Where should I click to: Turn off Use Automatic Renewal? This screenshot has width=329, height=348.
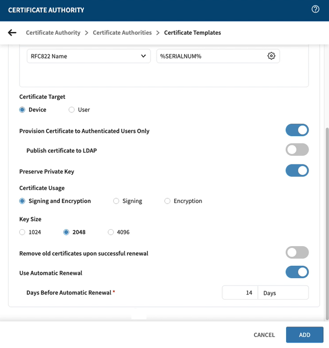[297, 273]
